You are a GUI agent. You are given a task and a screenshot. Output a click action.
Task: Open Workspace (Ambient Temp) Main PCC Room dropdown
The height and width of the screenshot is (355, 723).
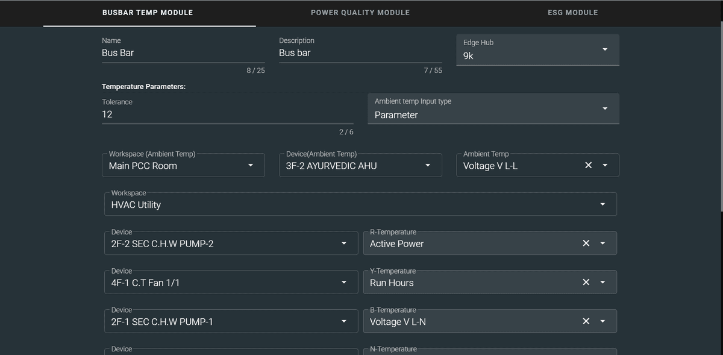pos(251,166)
